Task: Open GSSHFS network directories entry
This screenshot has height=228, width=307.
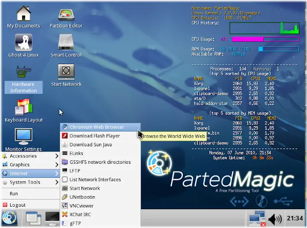Action: pos(100,162)
